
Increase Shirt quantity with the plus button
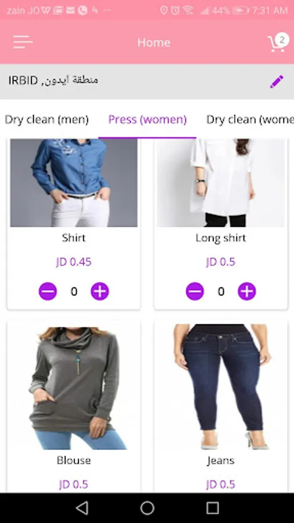pos(100,292)
